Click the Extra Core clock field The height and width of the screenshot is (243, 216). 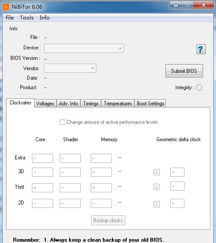coord(42,158)
